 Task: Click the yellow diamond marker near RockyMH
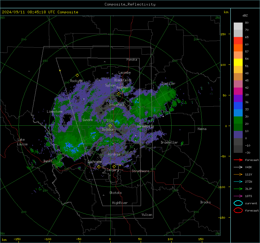[77, 75]
